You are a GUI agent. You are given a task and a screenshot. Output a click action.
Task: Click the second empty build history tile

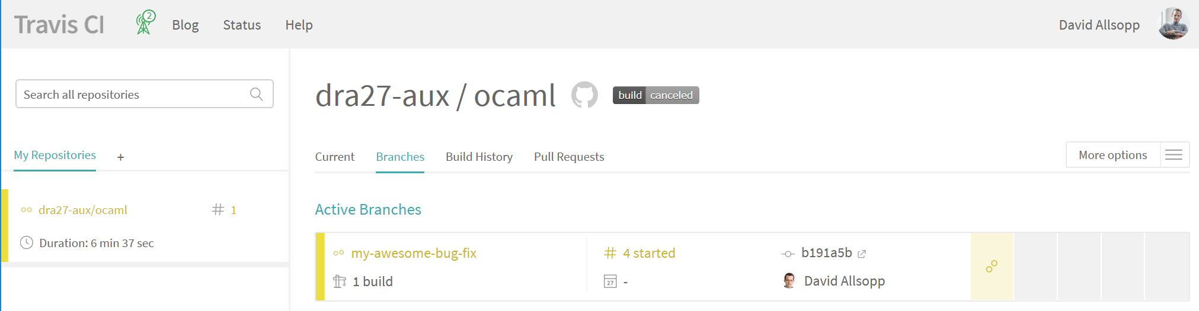[x=1079, y=267]
